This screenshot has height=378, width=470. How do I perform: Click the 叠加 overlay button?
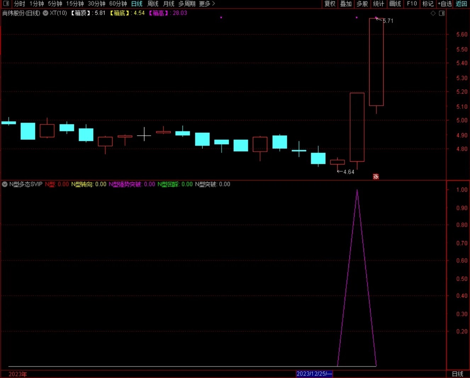pos(346,4)
